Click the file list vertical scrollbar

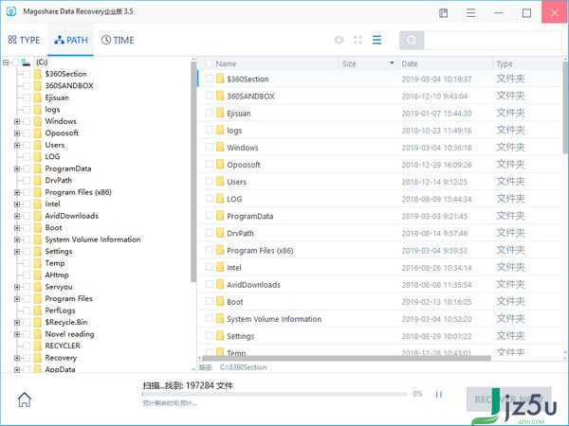565,108
